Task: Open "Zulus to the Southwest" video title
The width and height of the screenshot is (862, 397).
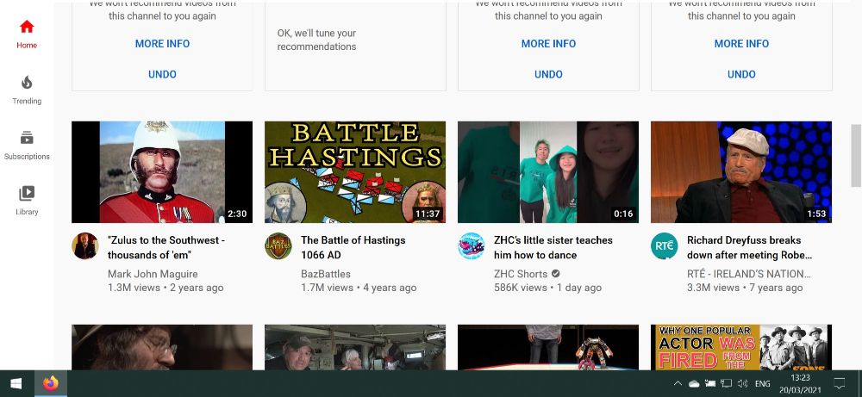Action: click(166, 248)
